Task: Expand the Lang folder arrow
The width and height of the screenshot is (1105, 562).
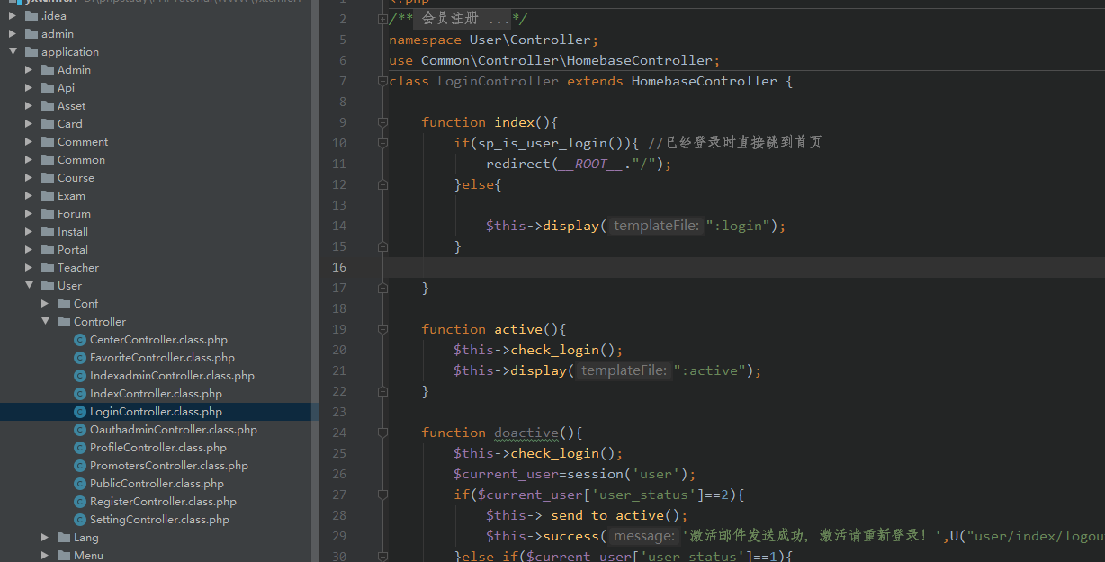Action: point(45,538)
